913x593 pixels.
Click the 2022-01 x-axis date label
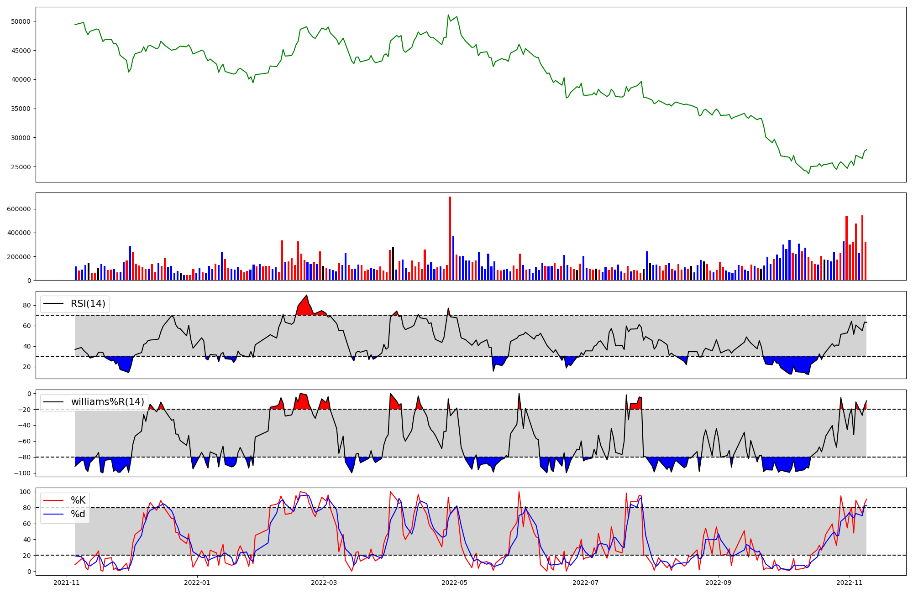(197, 583)
